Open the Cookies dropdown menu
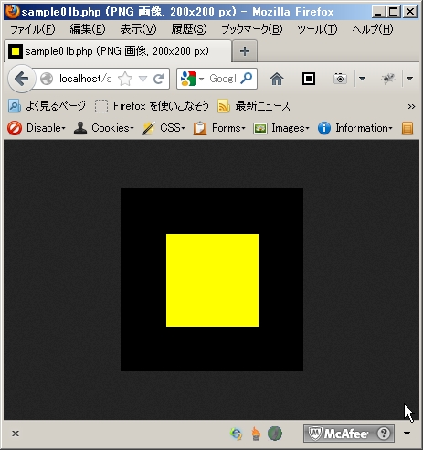 (x=104, y=128)
